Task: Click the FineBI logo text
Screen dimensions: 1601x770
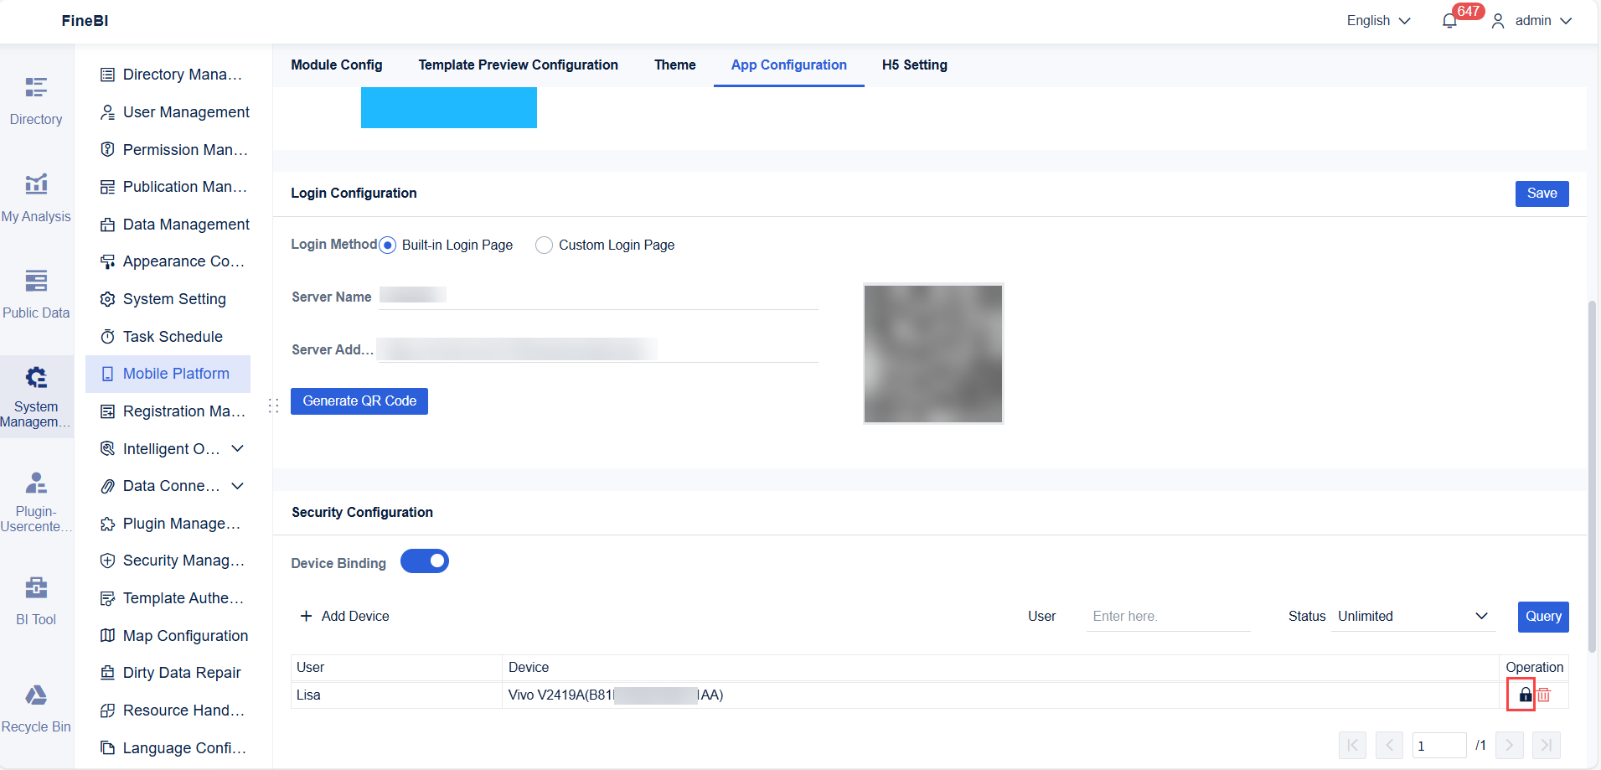Action: tap(85, 21)
